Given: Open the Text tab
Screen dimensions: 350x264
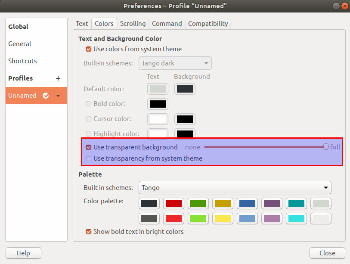Looking at the screenshot, I should coord(82,24).
